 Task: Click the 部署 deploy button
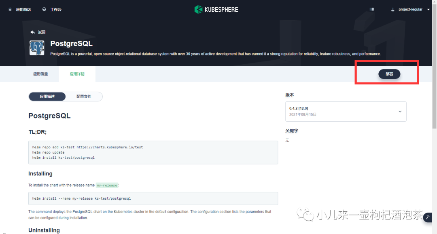389,74
